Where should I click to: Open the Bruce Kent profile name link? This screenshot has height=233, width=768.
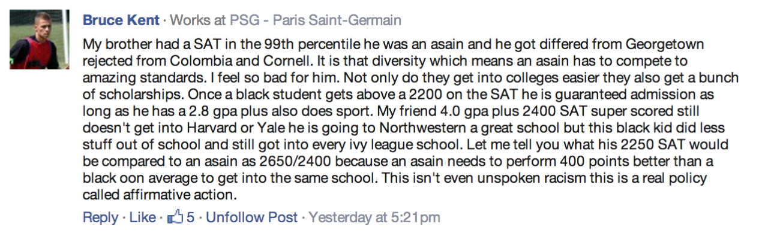coord(121,20)
